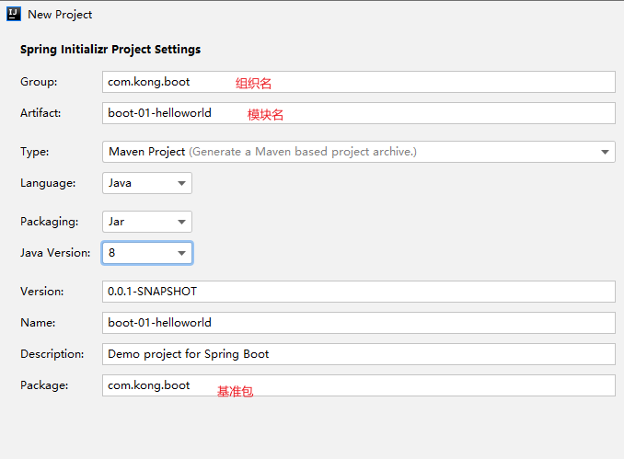The image size is (624, 459).
Task: Click the Group label
Action: pyautogui.click(x=39, y=82)
